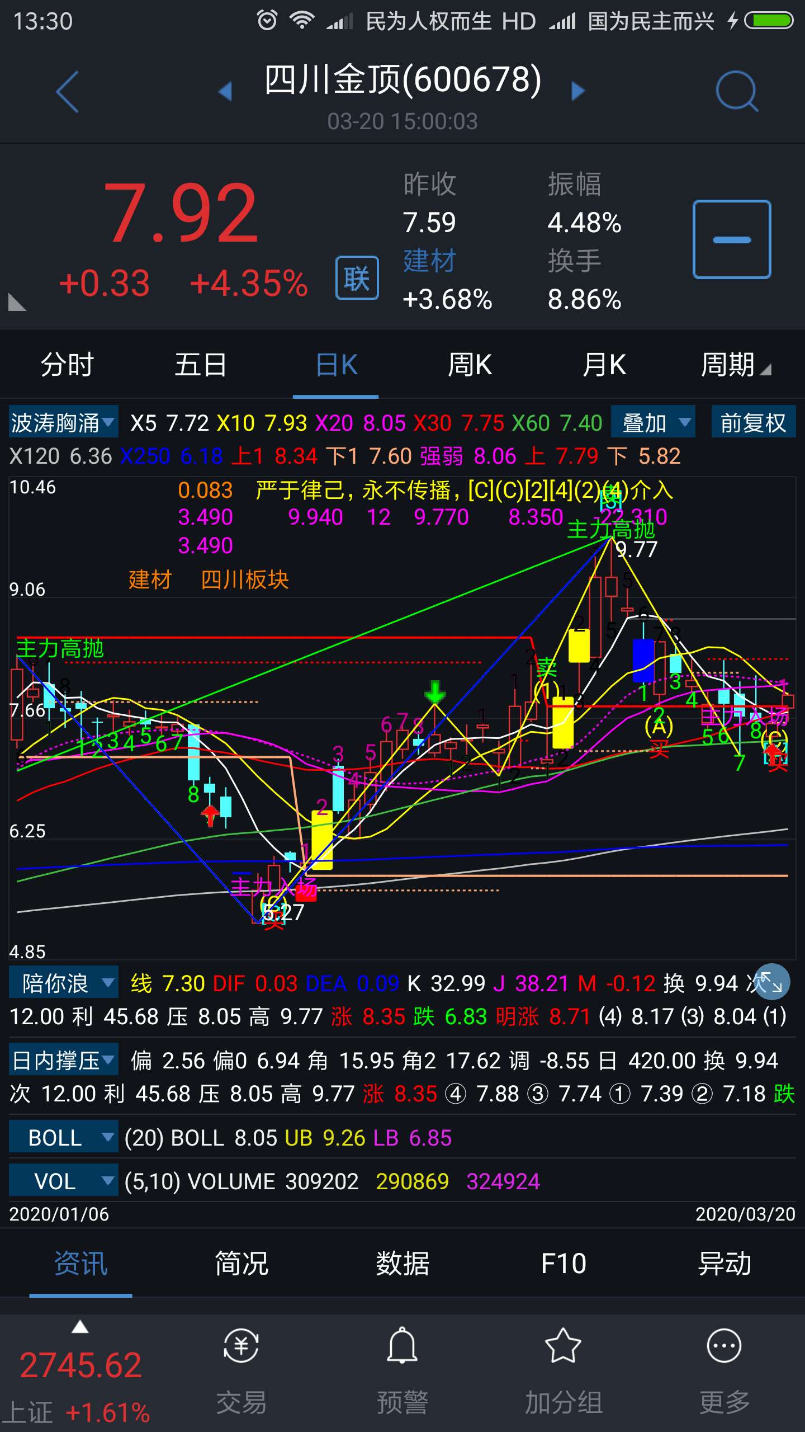The image size is (805, 1432).
Task: Open 波涛胸涌 indicator dropdown
Action: [x=63, y=422]
